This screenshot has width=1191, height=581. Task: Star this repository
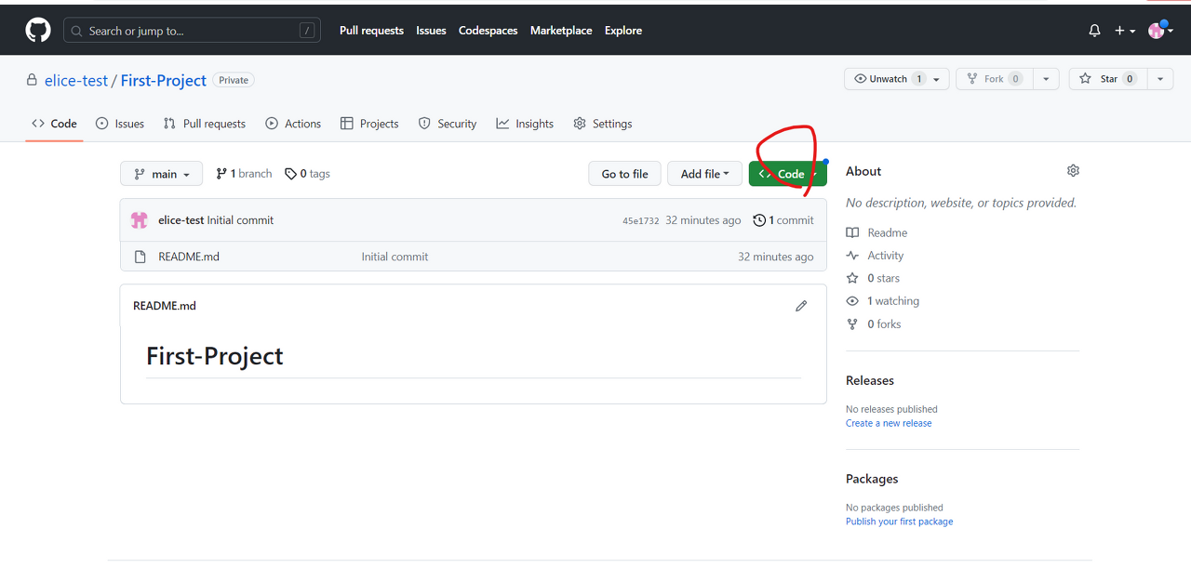coord(1107,79)
